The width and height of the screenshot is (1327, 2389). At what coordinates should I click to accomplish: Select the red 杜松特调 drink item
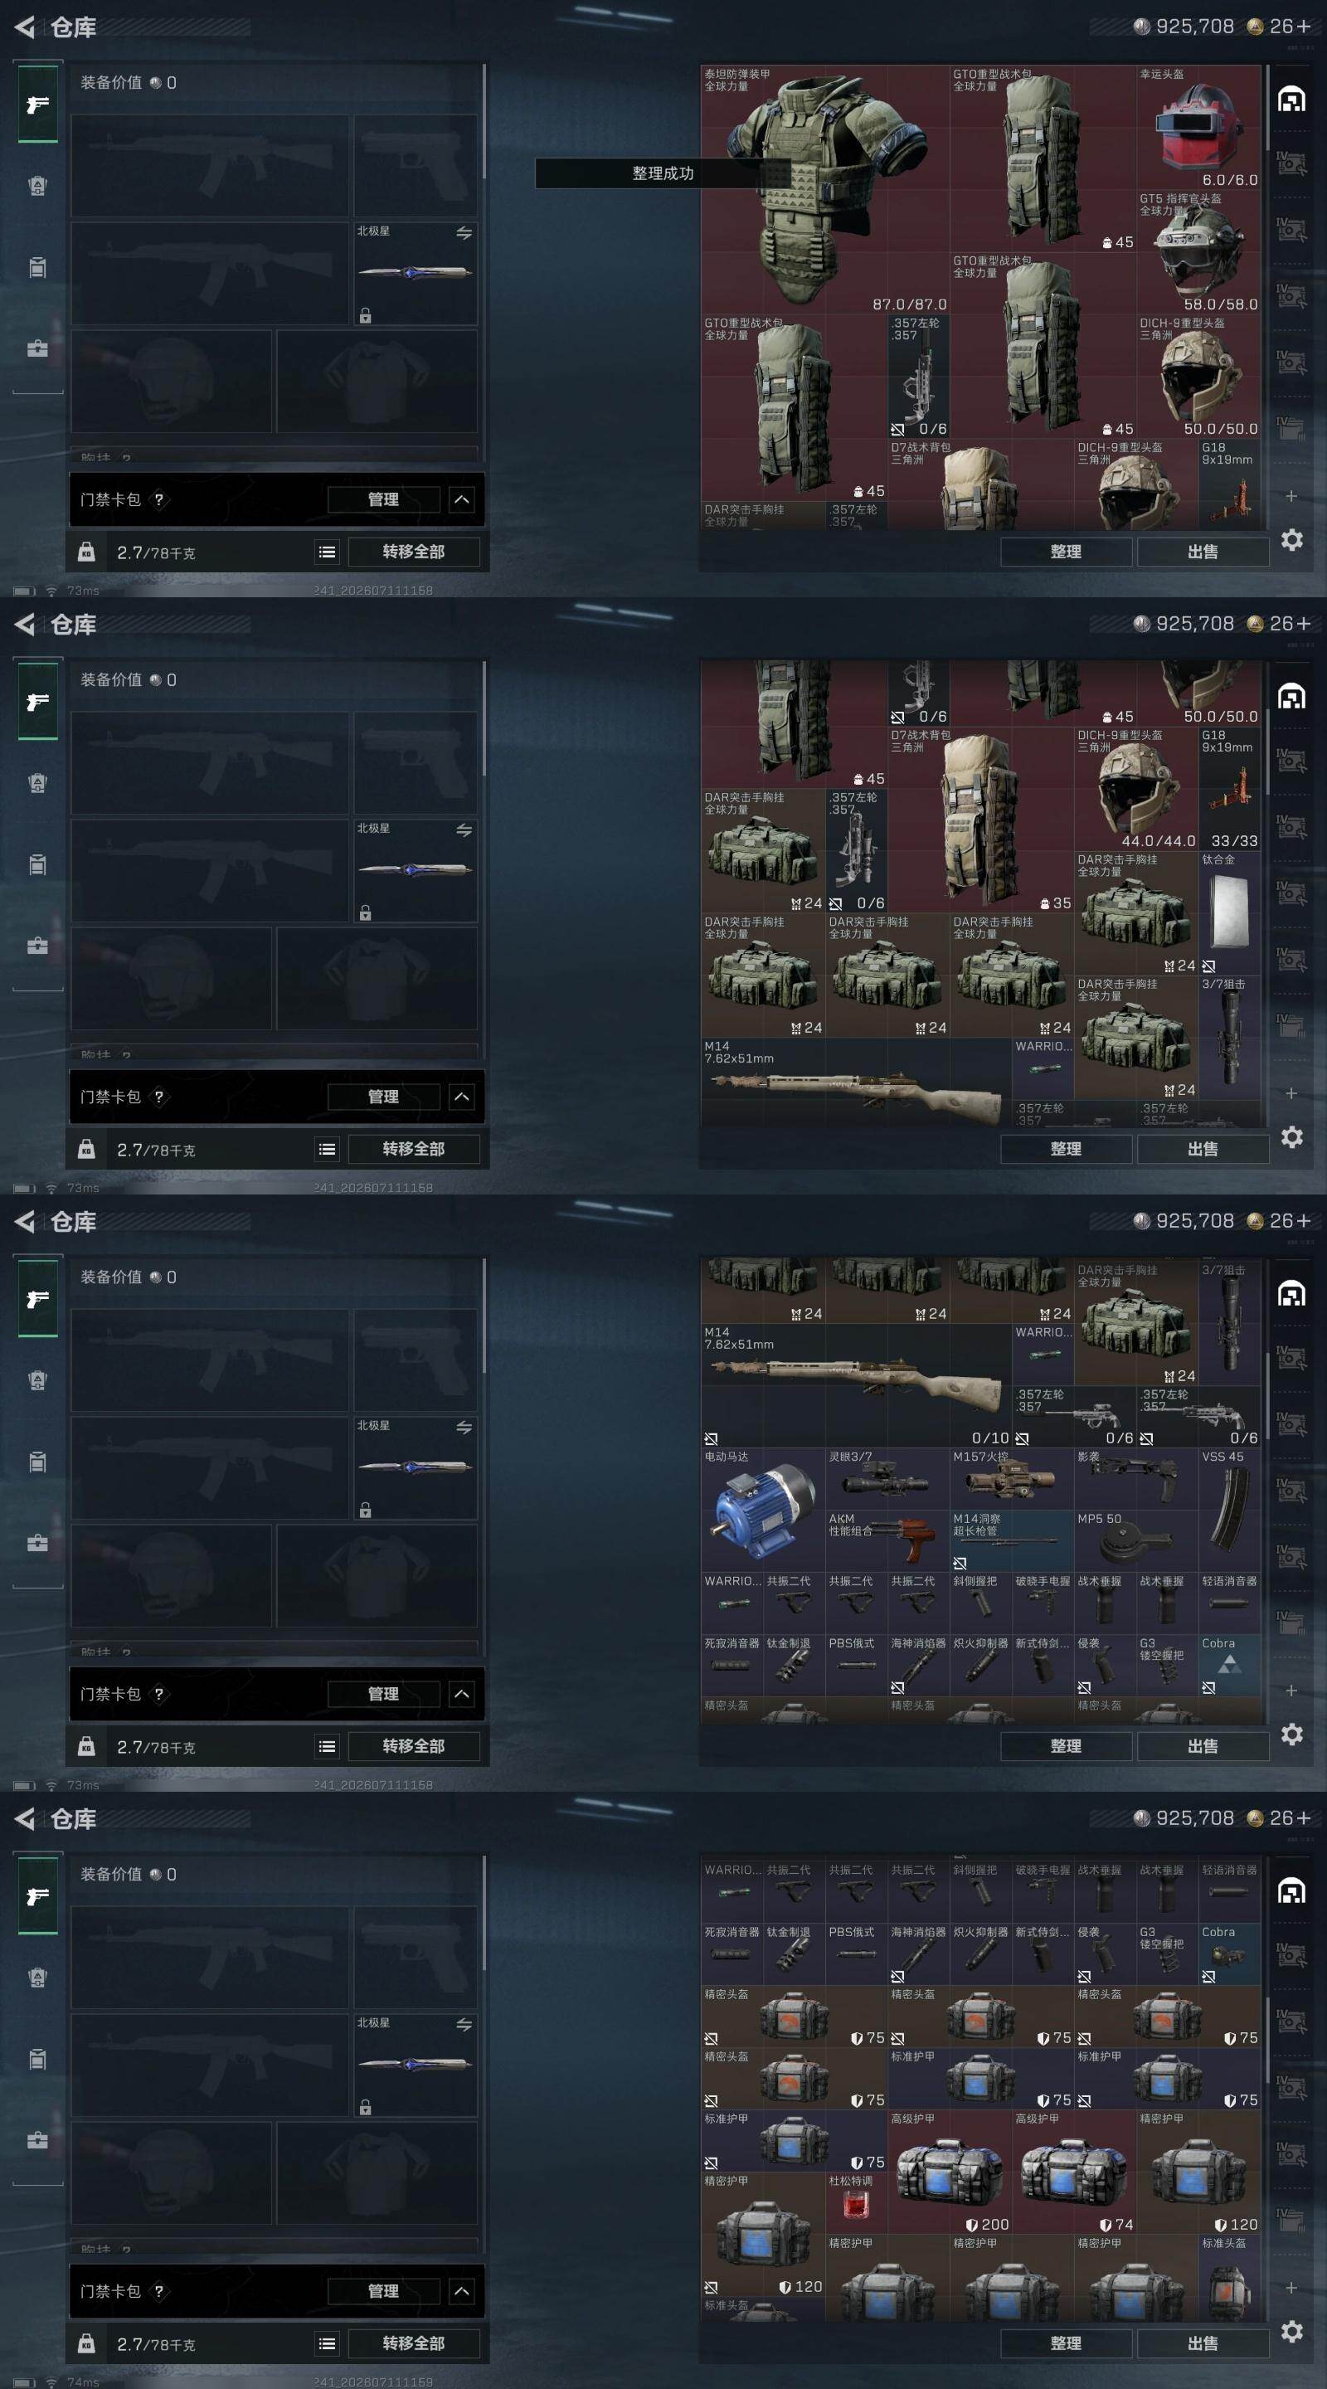(x=857, y=2203)
